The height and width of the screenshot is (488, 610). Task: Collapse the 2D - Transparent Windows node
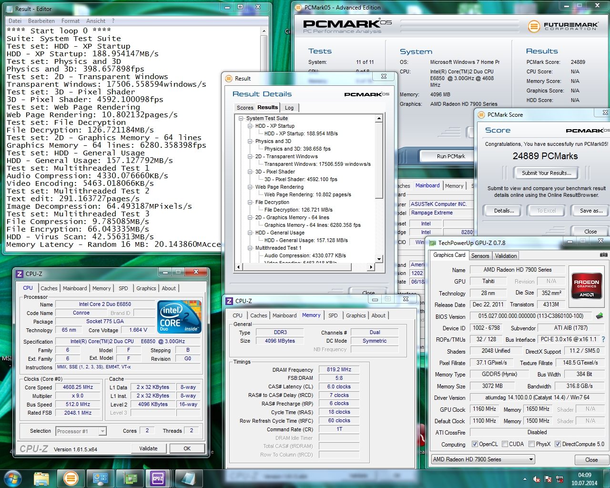tap(250, 156)
